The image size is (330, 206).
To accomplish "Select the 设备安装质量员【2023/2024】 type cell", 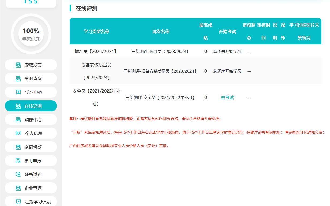I will pyautogui.click(x=96, y=71).
